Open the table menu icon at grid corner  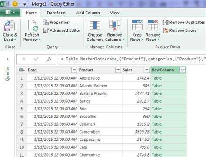click(22, 70)
